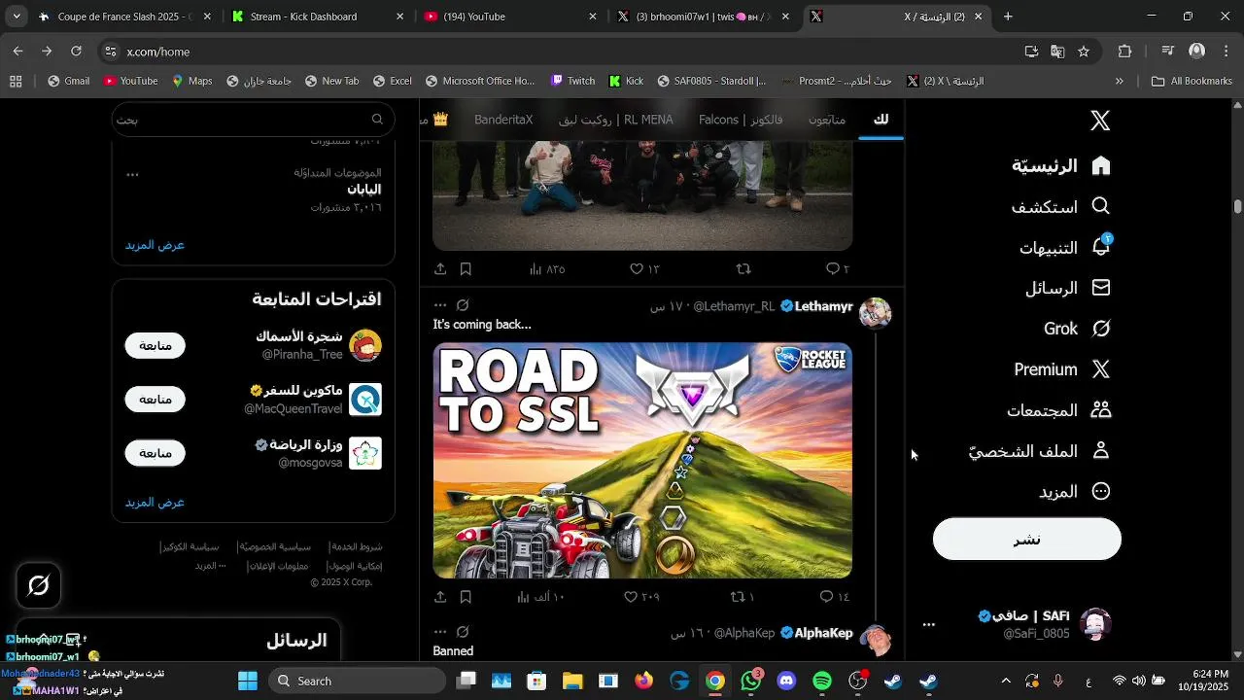Click the page vertical scrollbar thumb
The width and height of the screenshot is (1244, 700).
[x=1237, y=206]
